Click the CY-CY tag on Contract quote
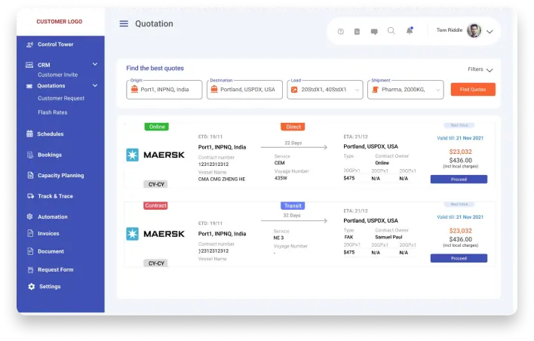The height and width of the screenshot is (341, 534). coord(155,263)
